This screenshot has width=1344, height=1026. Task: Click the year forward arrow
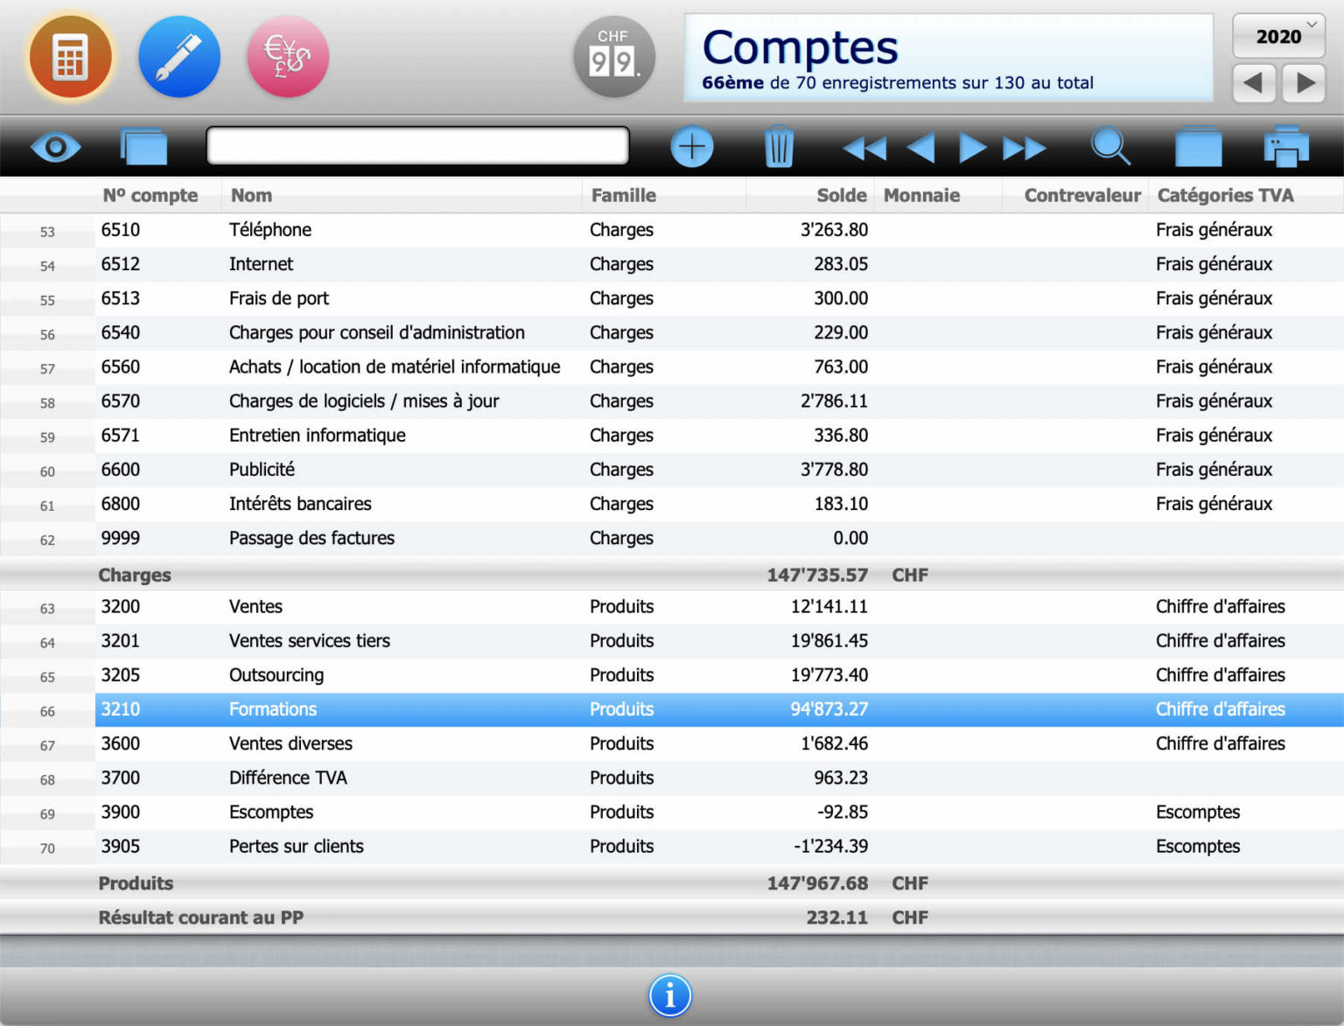pyautogui.click(x=1304, y=83)
